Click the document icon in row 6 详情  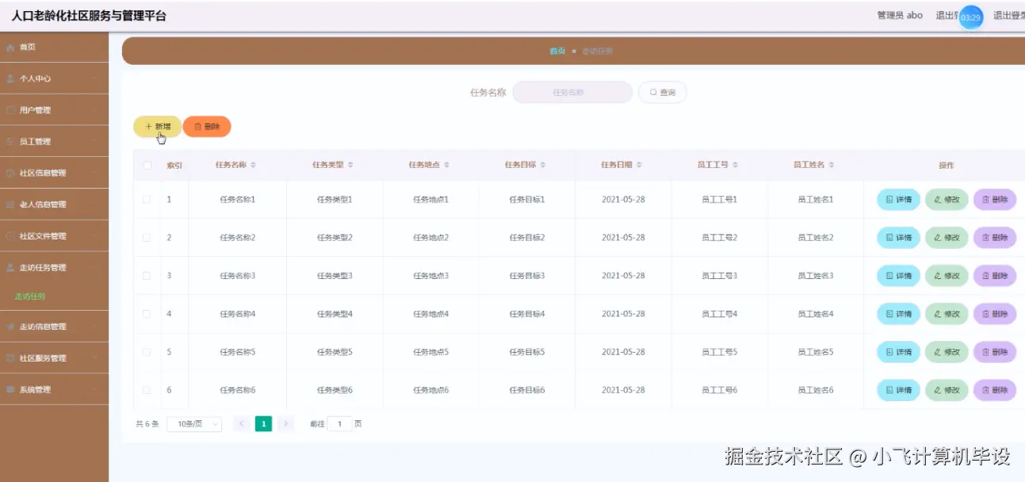pyautogui.click(x=889, y=390)
